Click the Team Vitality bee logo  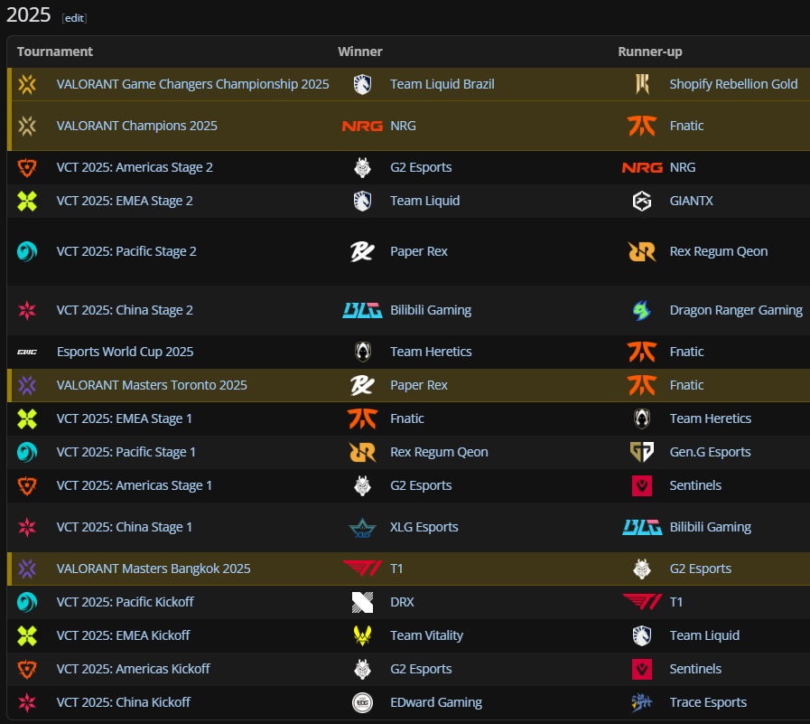coord(362,635)
